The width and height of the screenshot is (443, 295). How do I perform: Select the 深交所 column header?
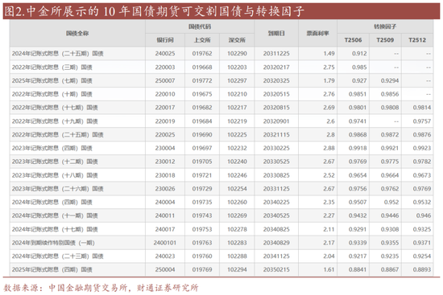pos(237,40)
